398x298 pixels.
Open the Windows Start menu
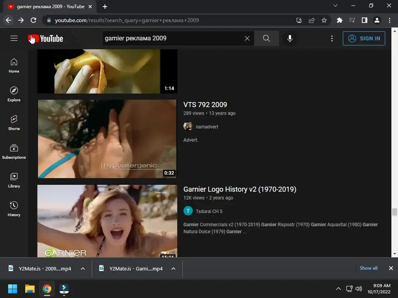12,289
